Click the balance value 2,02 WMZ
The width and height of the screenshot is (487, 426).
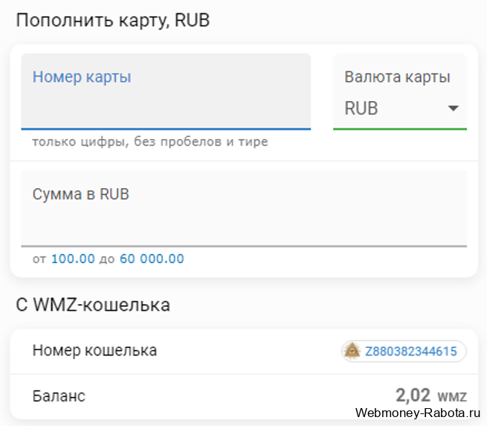click(x=431, y=396)
